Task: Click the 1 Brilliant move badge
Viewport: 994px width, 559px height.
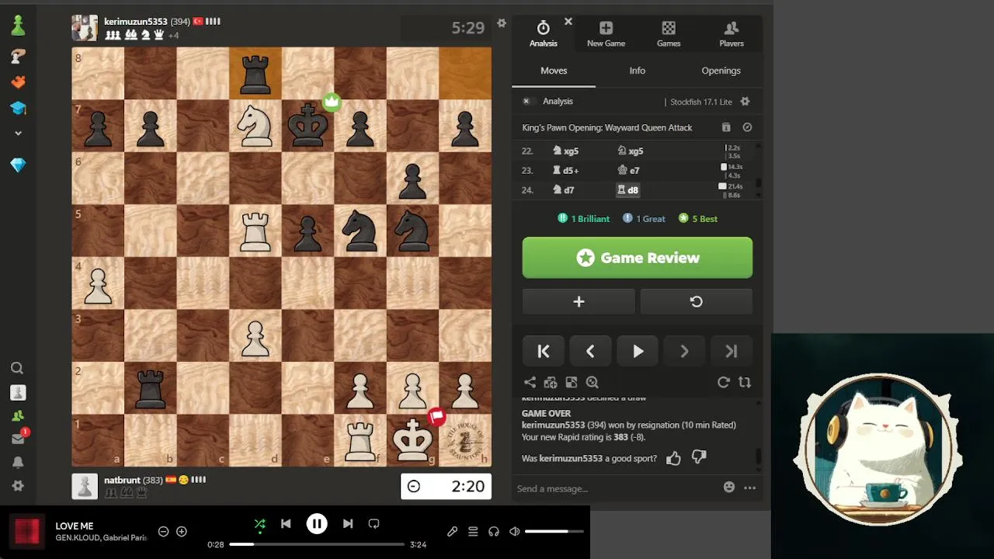Action: (584, 219)
